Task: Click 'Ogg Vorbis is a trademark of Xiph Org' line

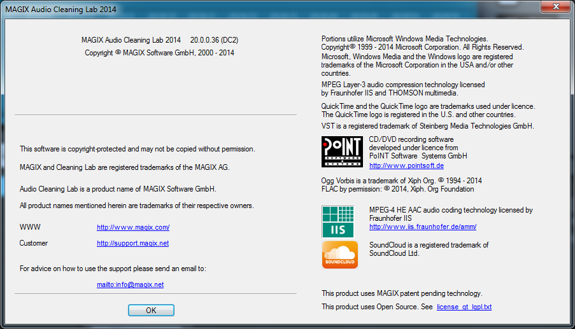Action: pyautogui.click(x=402, y=181)
